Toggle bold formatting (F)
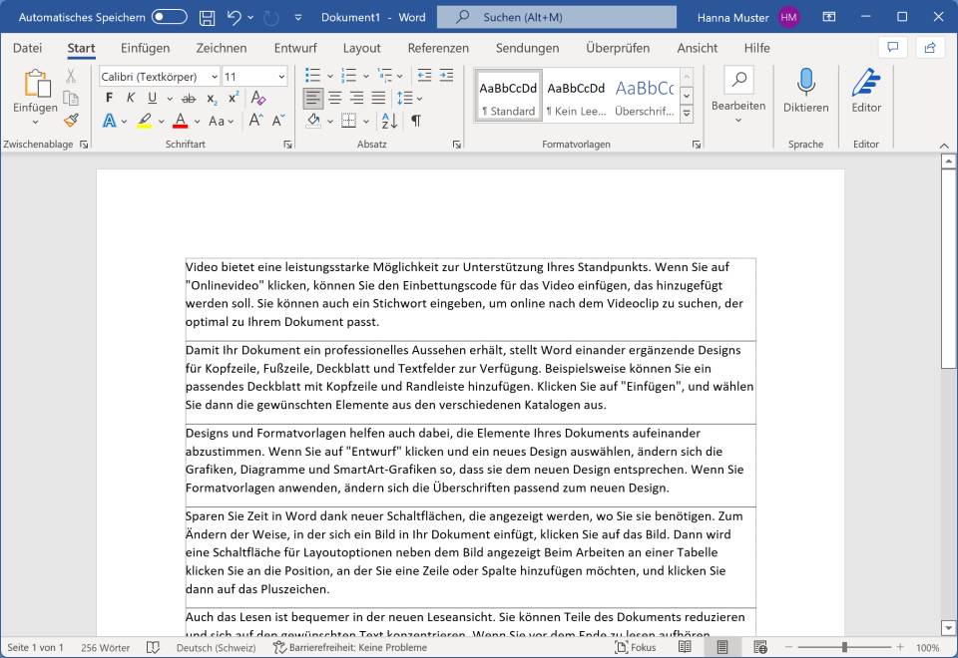This screenshot has height=658, width=958. point(109,98)
